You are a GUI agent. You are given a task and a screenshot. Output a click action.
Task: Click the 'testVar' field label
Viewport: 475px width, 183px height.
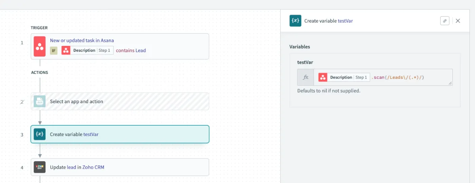click(305, 62)
